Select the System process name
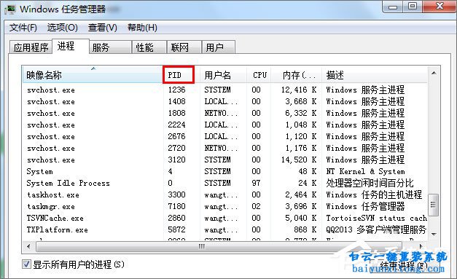This screenshot has width=457, height=279. click(39, 171)
